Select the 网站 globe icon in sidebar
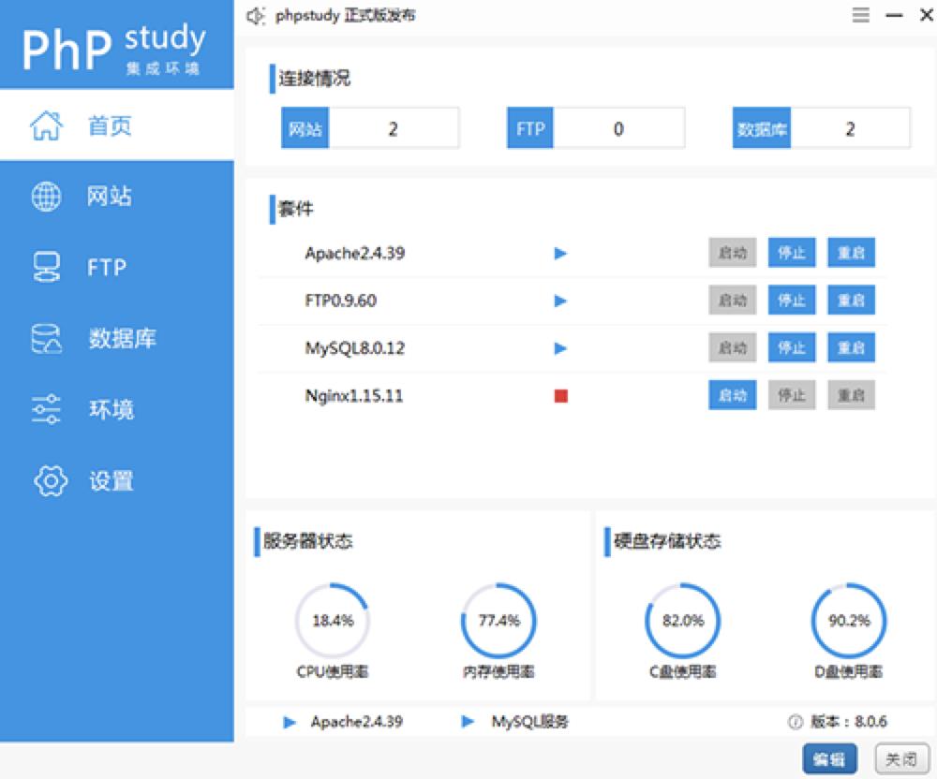 coord(48,196)
